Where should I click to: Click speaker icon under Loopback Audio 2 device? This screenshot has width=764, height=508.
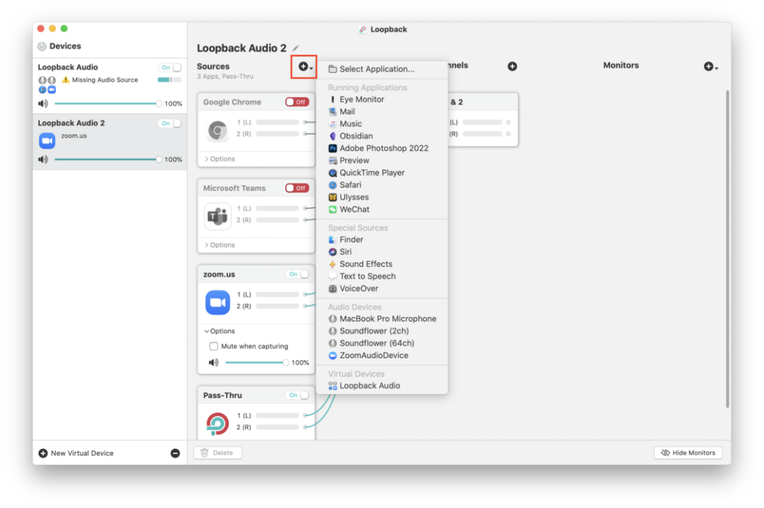(x=43, y=159)
